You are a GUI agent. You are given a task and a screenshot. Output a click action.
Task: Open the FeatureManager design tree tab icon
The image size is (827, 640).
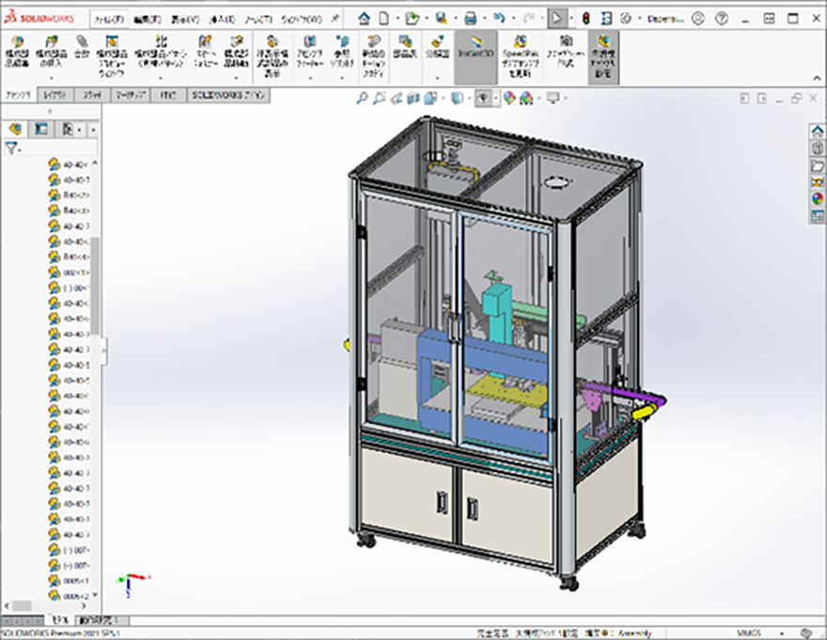16,129
